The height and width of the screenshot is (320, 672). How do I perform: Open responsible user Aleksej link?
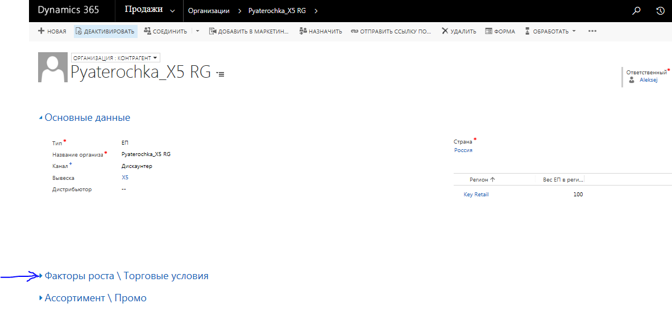tap(649, 79)
